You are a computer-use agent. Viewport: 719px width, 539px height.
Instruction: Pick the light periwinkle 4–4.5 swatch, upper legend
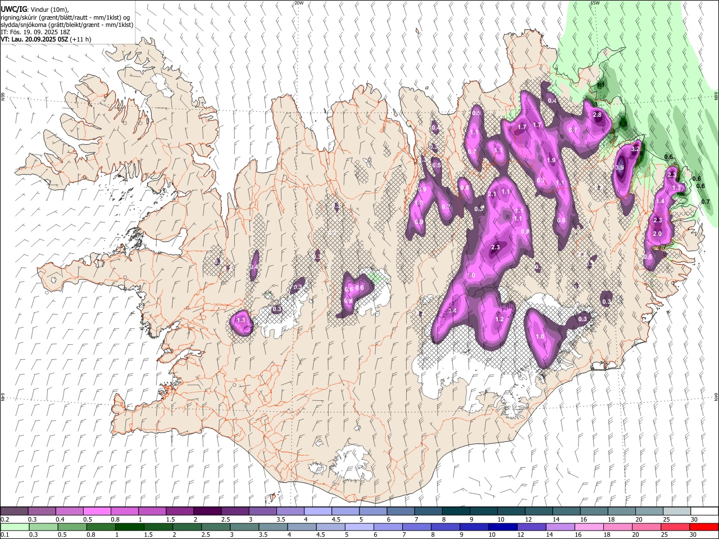tap(318, 511)
